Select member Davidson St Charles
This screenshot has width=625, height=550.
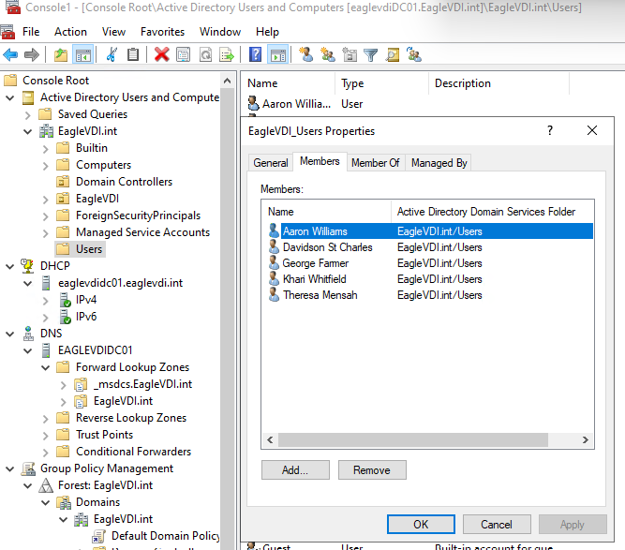click(x=327, y=247)
